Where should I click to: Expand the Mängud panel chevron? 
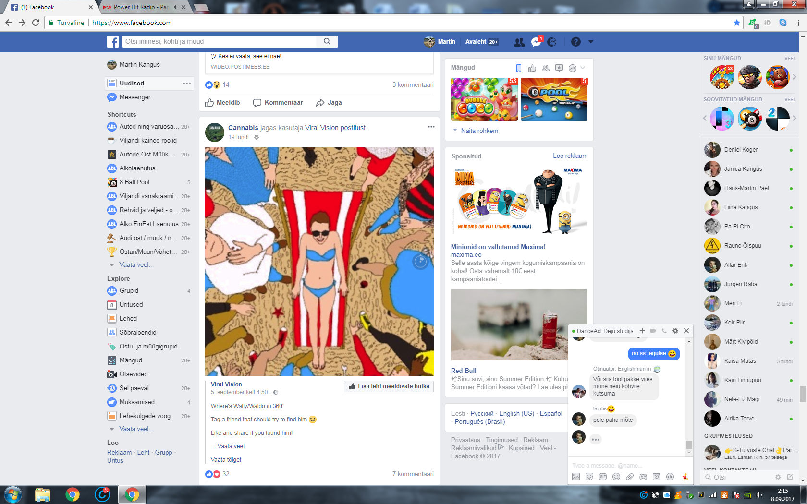pyautogui.click(x=583, y=68)
